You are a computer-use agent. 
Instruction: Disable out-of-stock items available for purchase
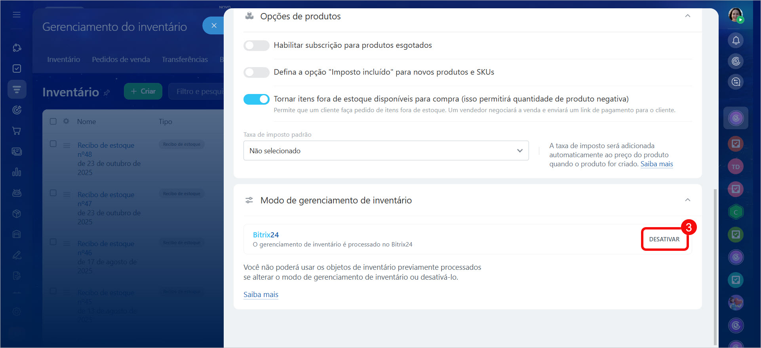click(x=256, y=99)
